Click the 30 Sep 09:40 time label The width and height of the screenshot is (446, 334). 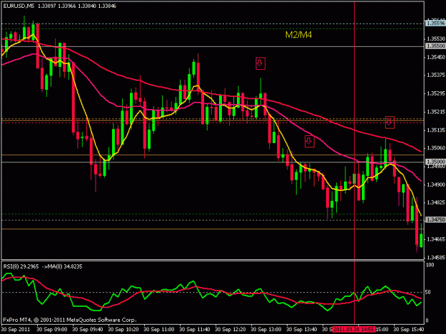pos(88,330)
